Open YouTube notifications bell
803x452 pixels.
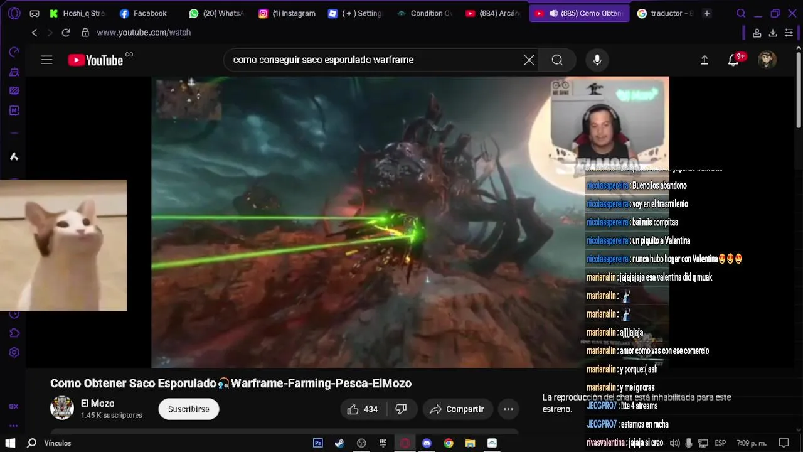(x=733, y=60)
